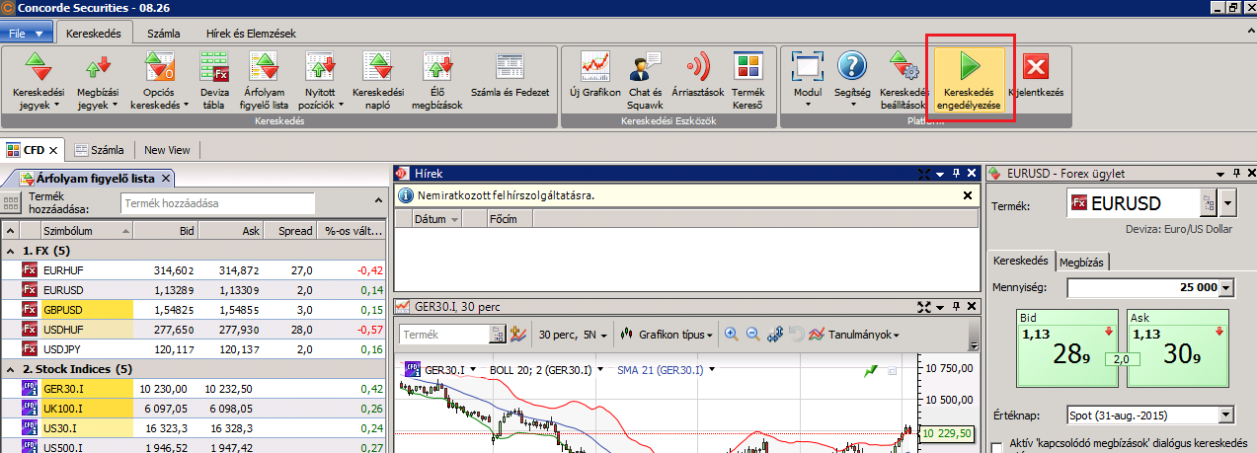Select Kereskedés ribbon tab
The height and width of the screenshot is (453, 1257).
click(94, 33)
